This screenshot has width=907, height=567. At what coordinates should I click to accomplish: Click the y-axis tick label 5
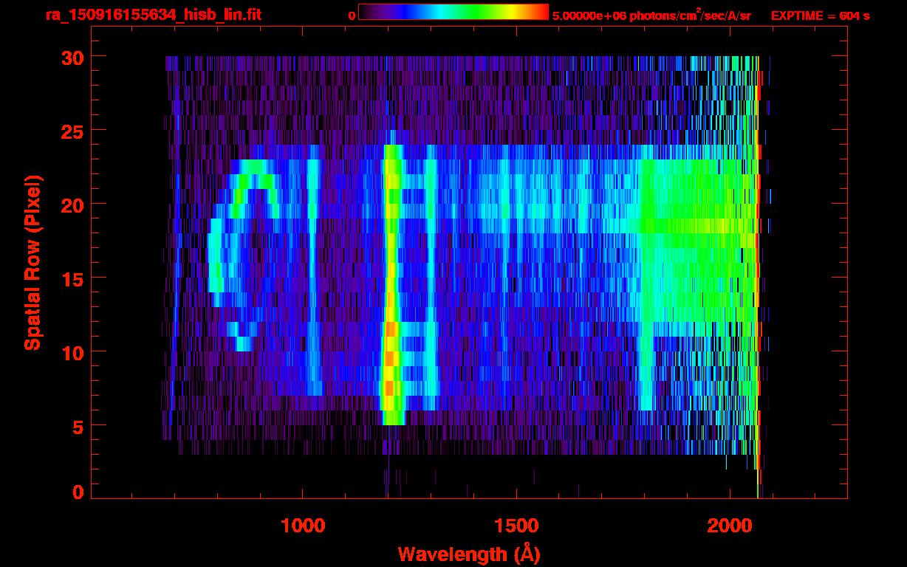77,426
